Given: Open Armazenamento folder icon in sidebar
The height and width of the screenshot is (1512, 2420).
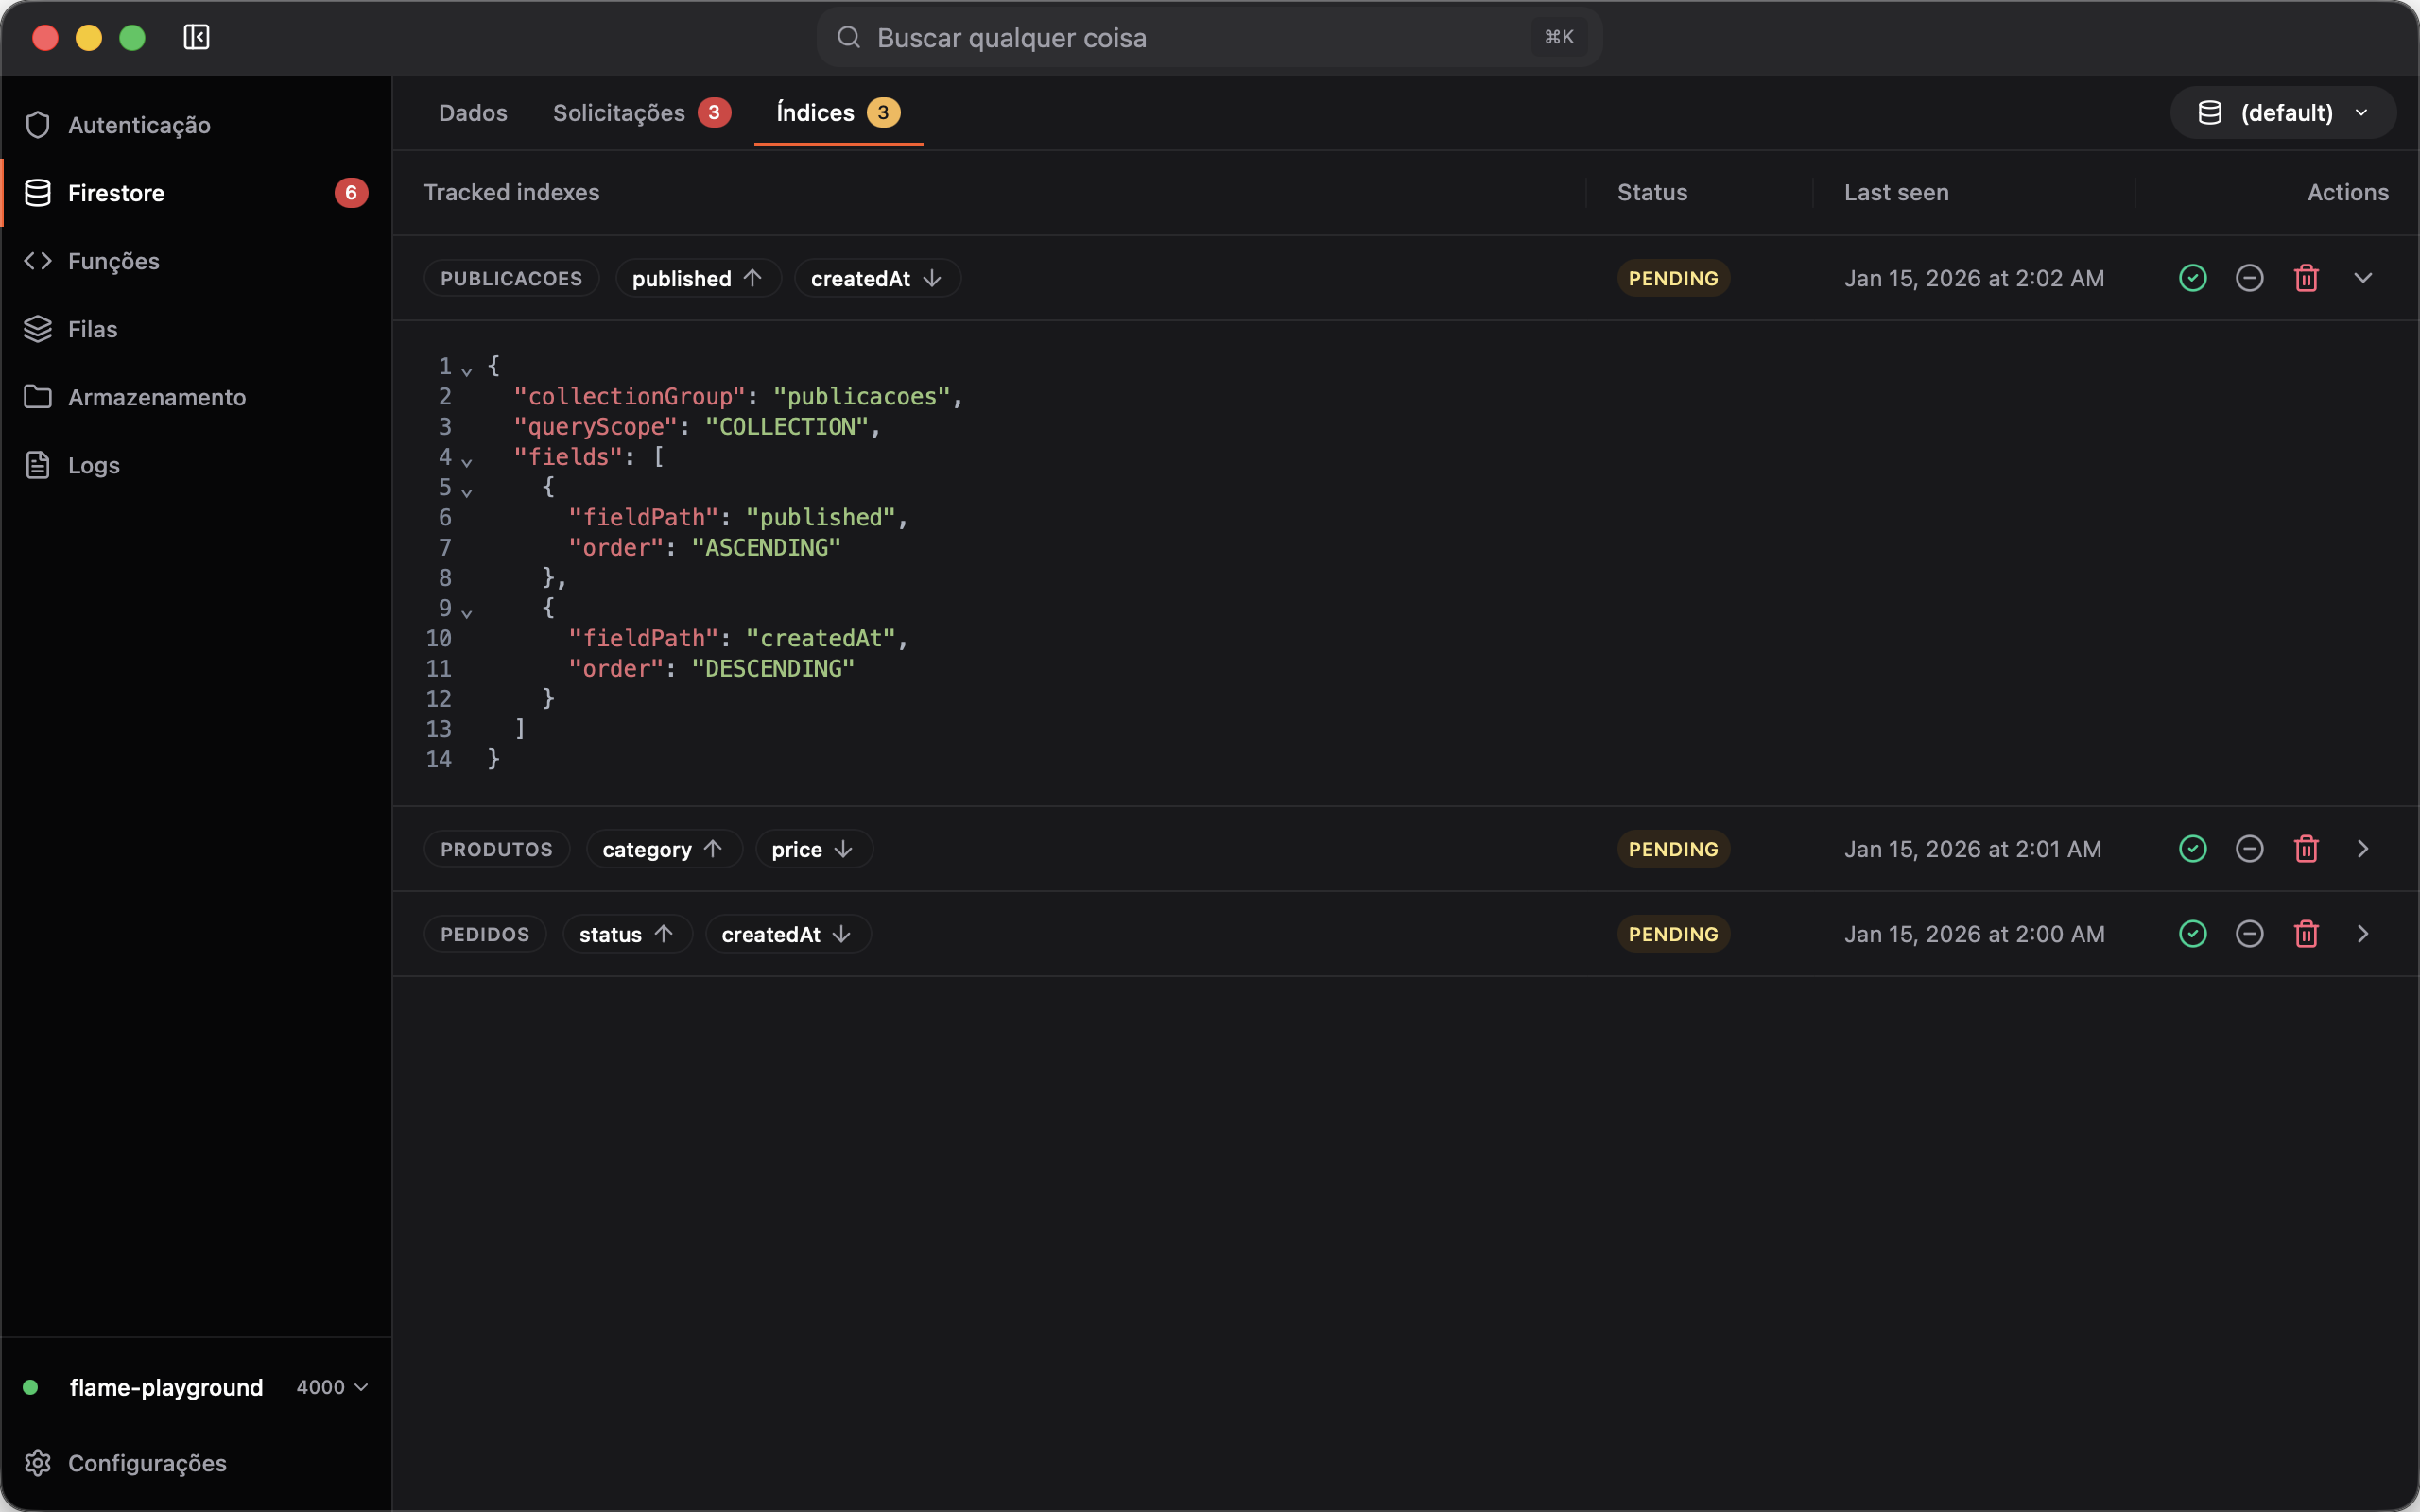Looking at the screenshot, I should pos(38,397).
